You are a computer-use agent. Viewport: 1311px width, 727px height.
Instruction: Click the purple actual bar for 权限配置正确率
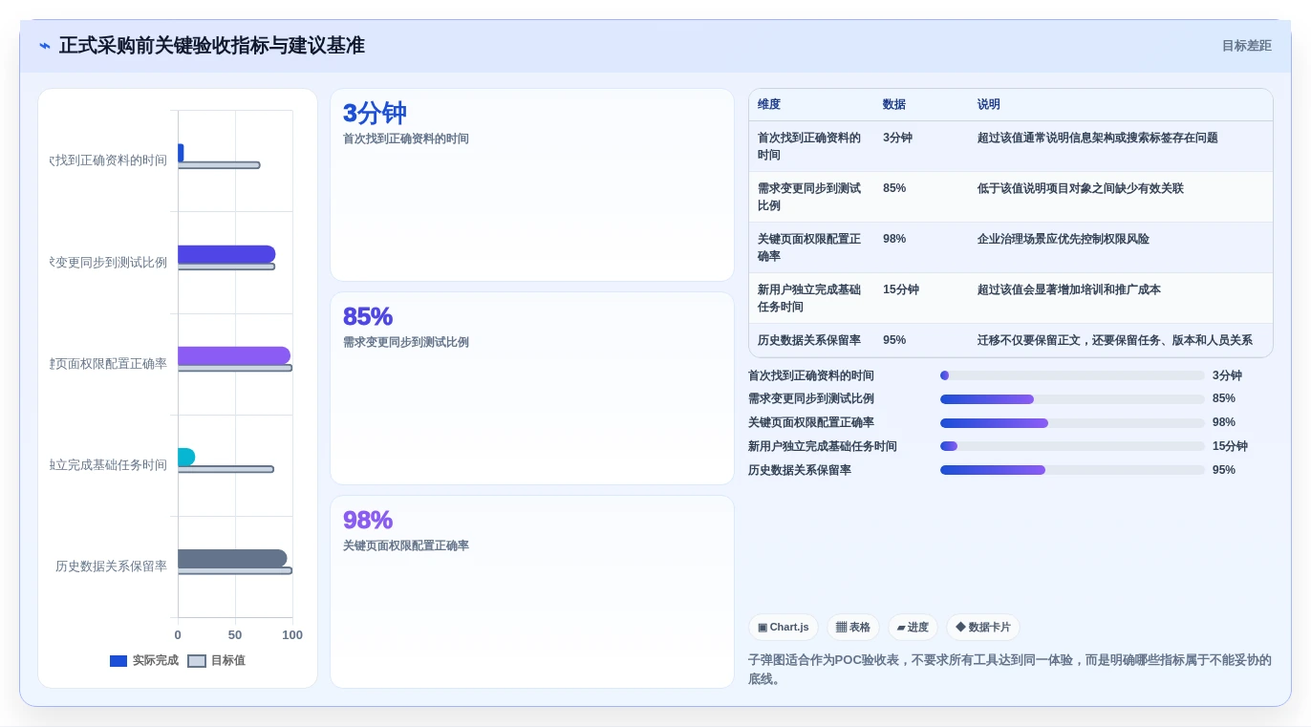[x=234, y=355]
